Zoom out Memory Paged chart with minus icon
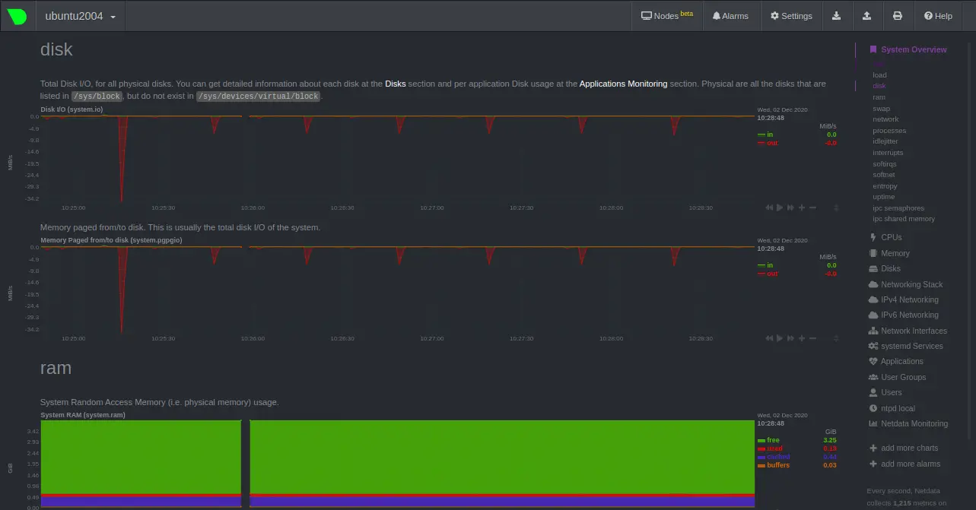The image size is (976, 510). [x=812, y=338]
